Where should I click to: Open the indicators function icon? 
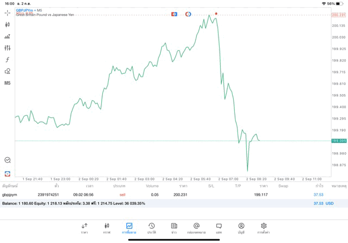tap(7, 60)
